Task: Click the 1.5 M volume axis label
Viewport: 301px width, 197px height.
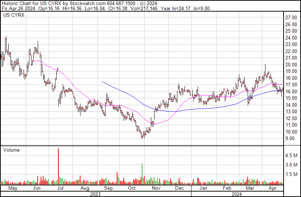Action: pos(291,174)
